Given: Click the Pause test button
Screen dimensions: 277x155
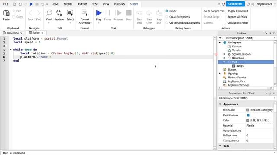Looking at the screenshot, I should point(107,13).
